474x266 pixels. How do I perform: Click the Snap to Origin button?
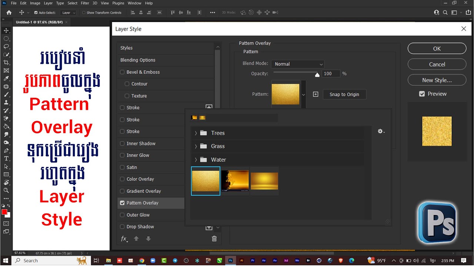click(344, 94)
